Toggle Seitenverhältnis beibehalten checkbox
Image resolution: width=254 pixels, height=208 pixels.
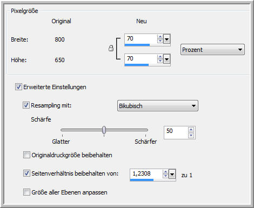click(26, 173)
